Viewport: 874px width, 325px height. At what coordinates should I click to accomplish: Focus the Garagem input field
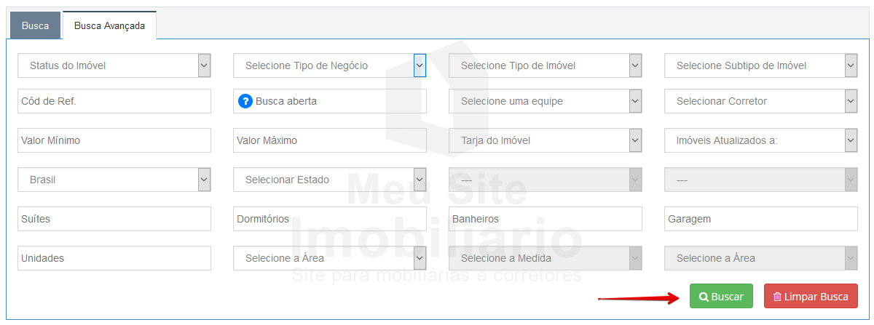click(760, 219)
